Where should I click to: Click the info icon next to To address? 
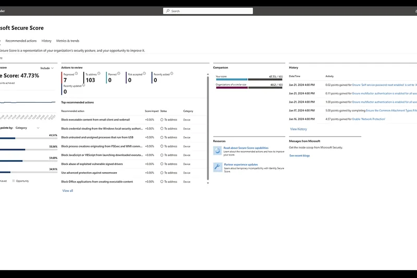point(99,74)
